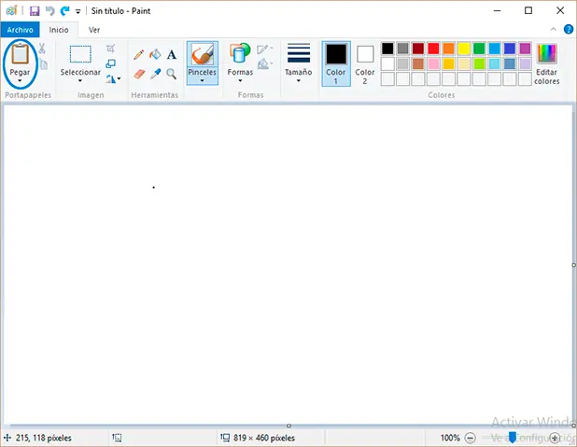
Task: Click the Resize image icon
Action: (110, 63)
